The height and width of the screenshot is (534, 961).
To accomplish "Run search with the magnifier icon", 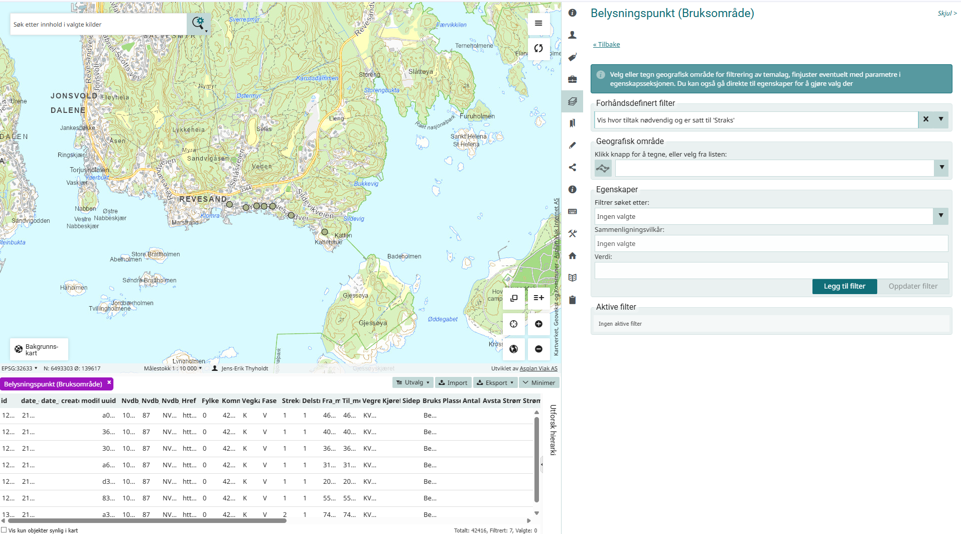I will [198, 23].
